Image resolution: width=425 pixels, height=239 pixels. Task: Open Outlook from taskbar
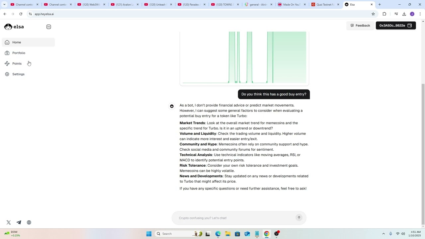point(247,234)
